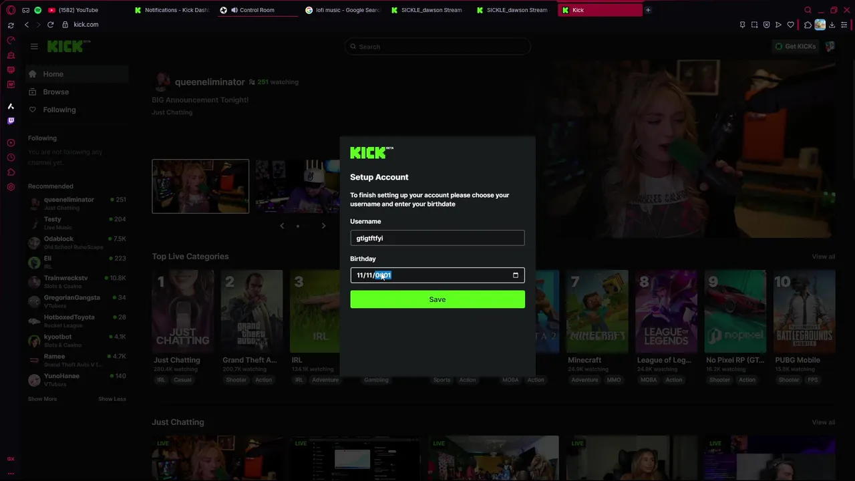Click the tab search magnifier icon
Image resolution: width=855 pixels, height=481 pixels.
(808, 10)
